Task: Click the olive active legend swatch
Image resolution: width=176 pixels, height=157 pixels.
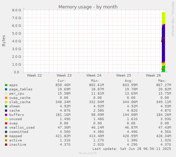Action: tap(6, 140)
